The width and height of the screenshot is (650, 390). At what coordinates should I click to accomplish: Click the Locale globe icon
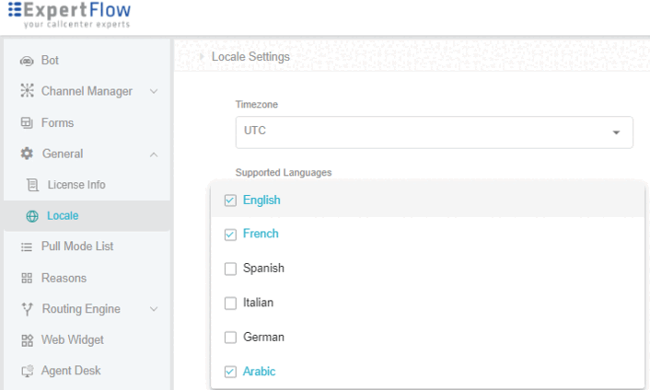(33, 216)
